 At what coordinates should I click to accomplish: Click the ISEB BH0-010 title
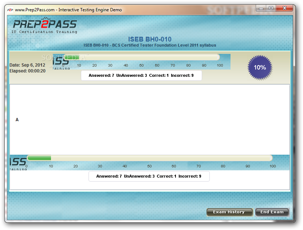[150, 39]
